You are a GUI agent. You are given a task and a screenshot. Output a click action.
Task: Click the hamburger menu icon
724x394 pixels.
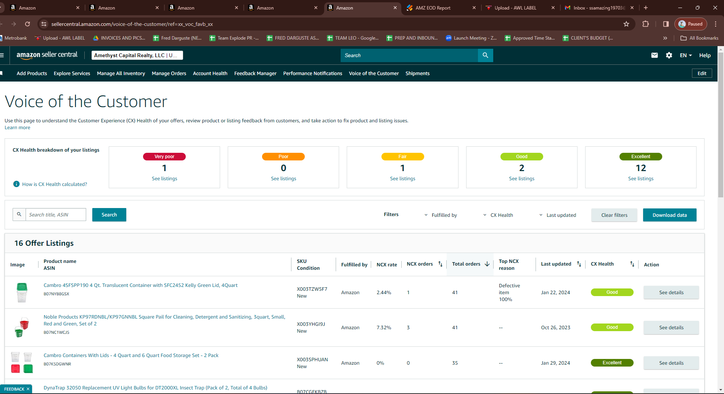2,55
